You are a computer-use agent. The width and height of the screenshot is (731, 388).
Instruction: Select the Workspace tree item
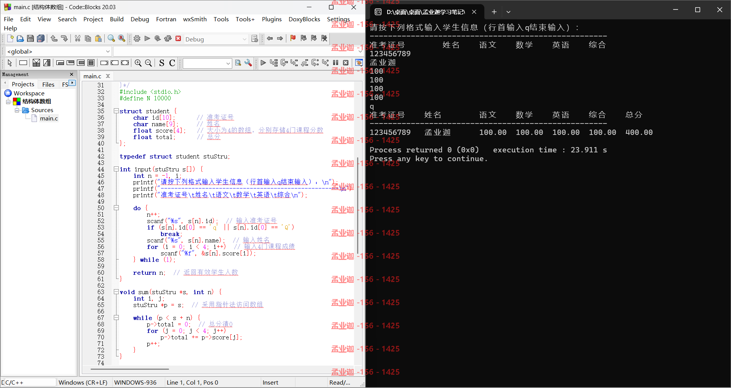[29, 93]
